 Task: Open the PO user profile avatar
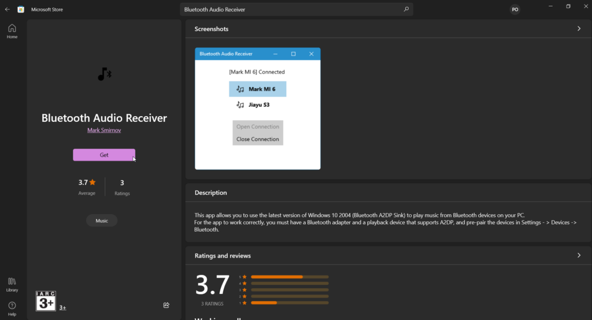pyautogui.click(x=515, y=9)
